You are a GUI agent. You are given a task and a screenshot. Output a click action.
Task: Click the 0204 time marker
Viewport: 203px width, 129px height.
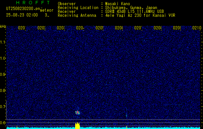[x=80, y=28]
